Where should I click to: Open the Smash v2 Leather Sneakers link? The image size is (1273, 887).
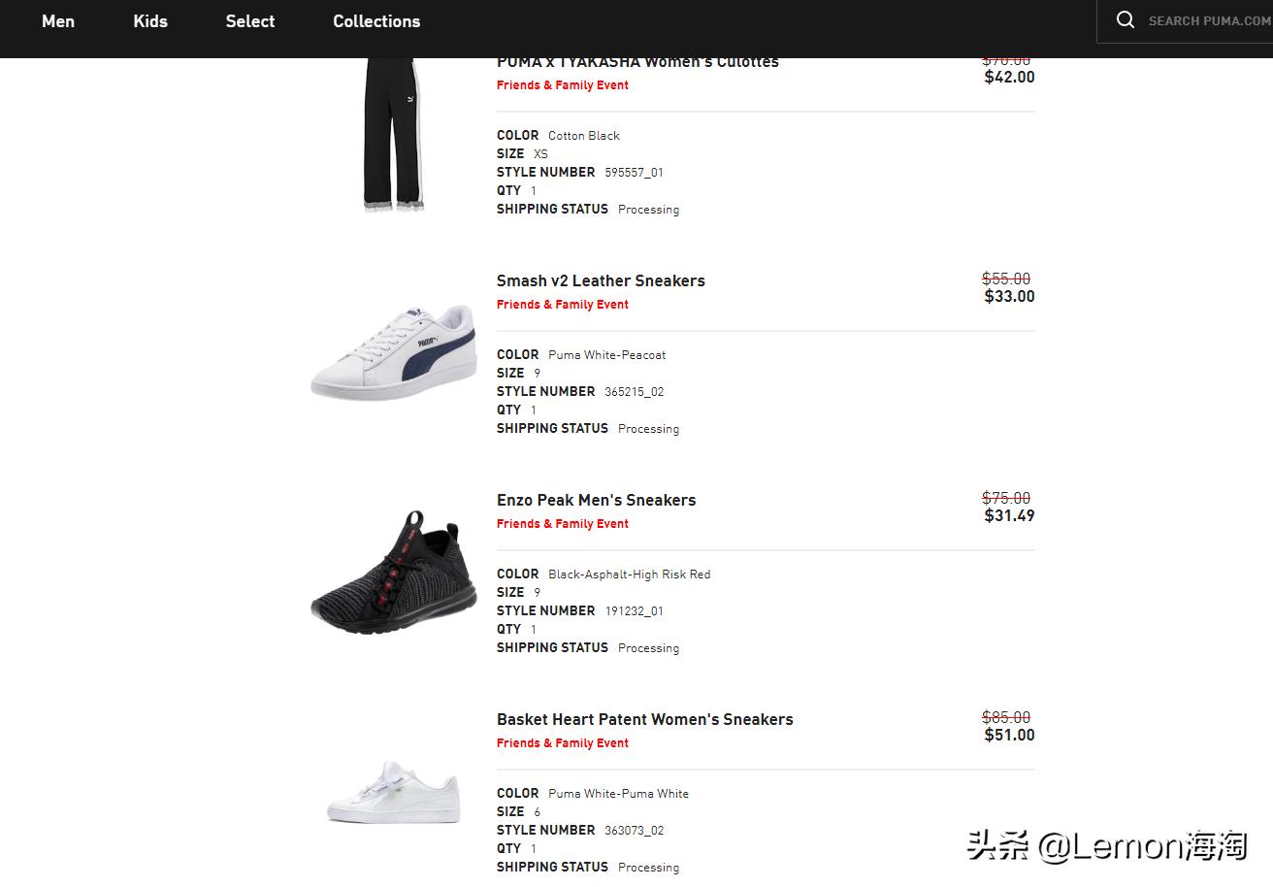601,280
